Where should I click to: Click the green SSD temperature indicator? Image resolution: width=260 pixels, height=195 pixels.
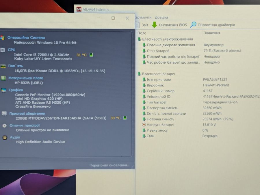coord(125,118)
